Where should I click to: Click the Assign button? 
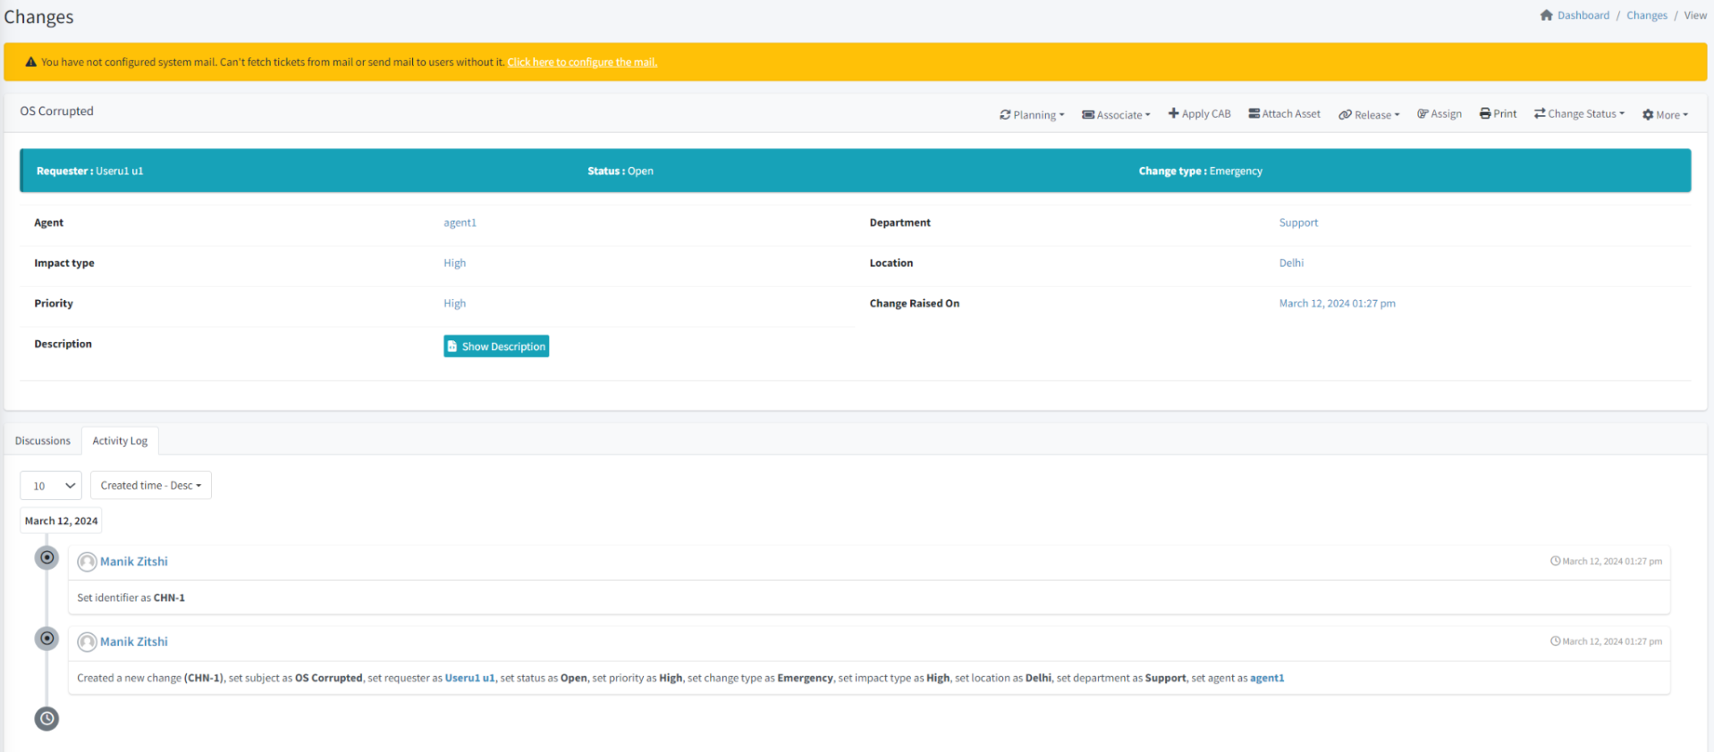point(1440,113)
